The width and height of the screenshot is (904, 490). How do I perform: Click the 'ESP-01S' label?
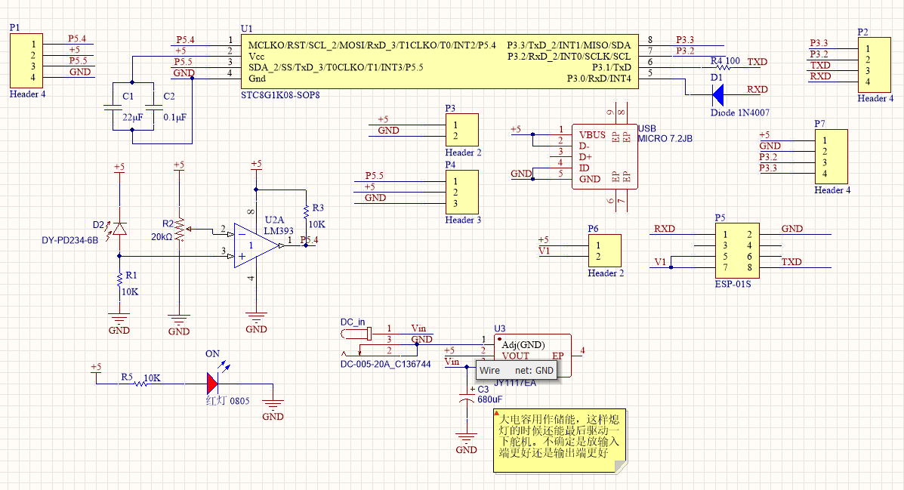coord(733,284)
